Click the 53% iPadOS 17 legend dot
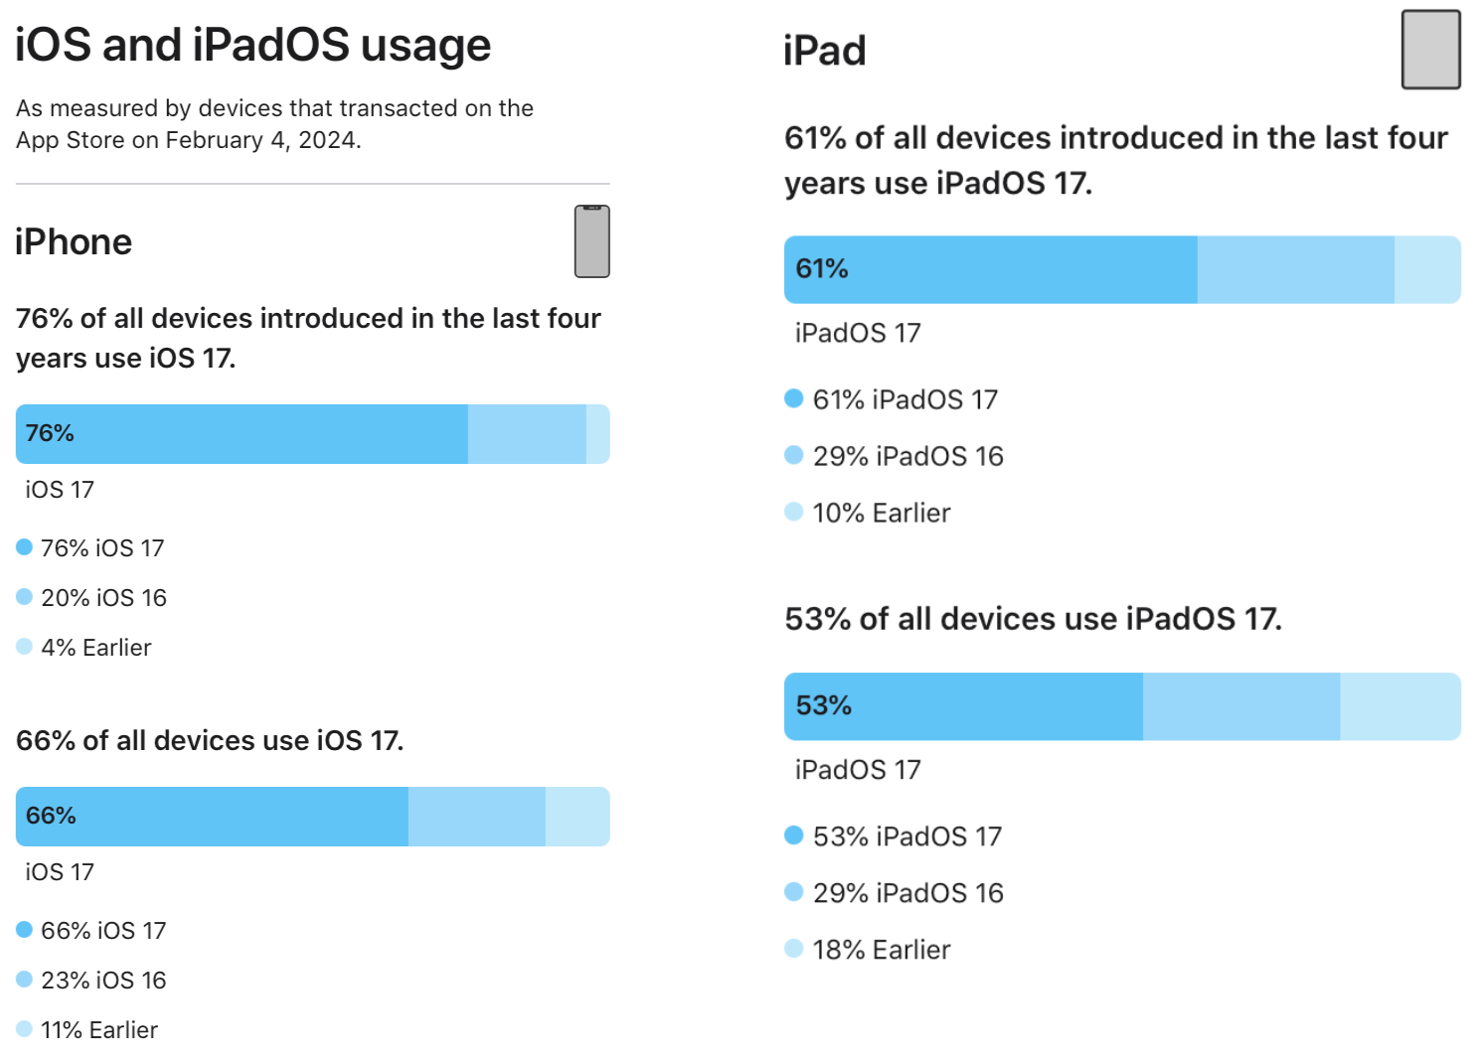The image size is (1483, 1062). click(x=793, y=835)
